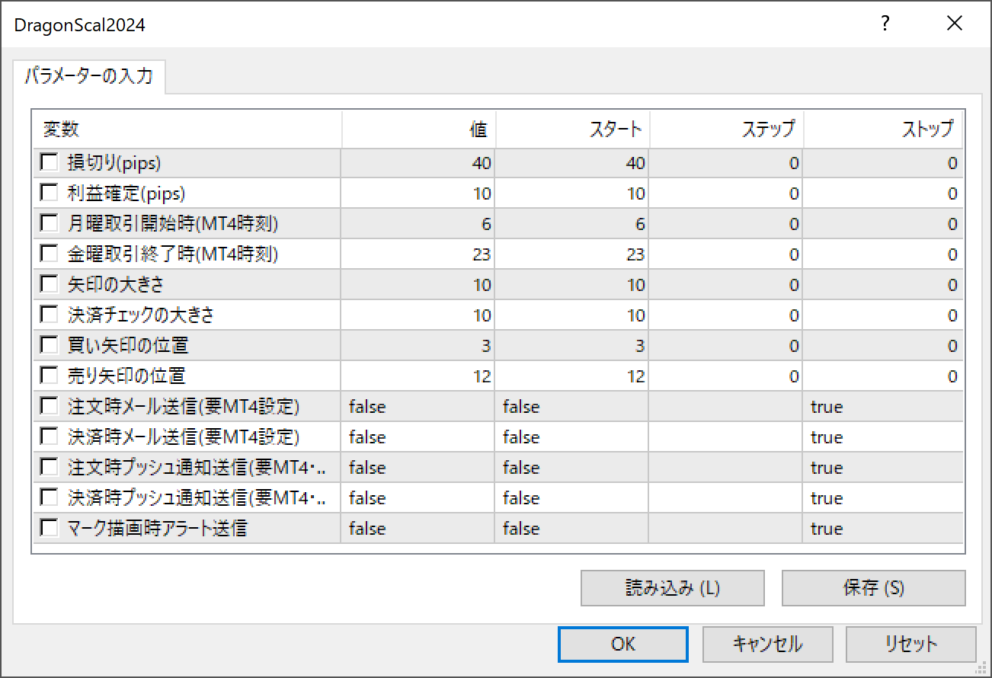992x678 pixels.
Task: Select the パラメーターの入力 tab
Action: point(89,76)
